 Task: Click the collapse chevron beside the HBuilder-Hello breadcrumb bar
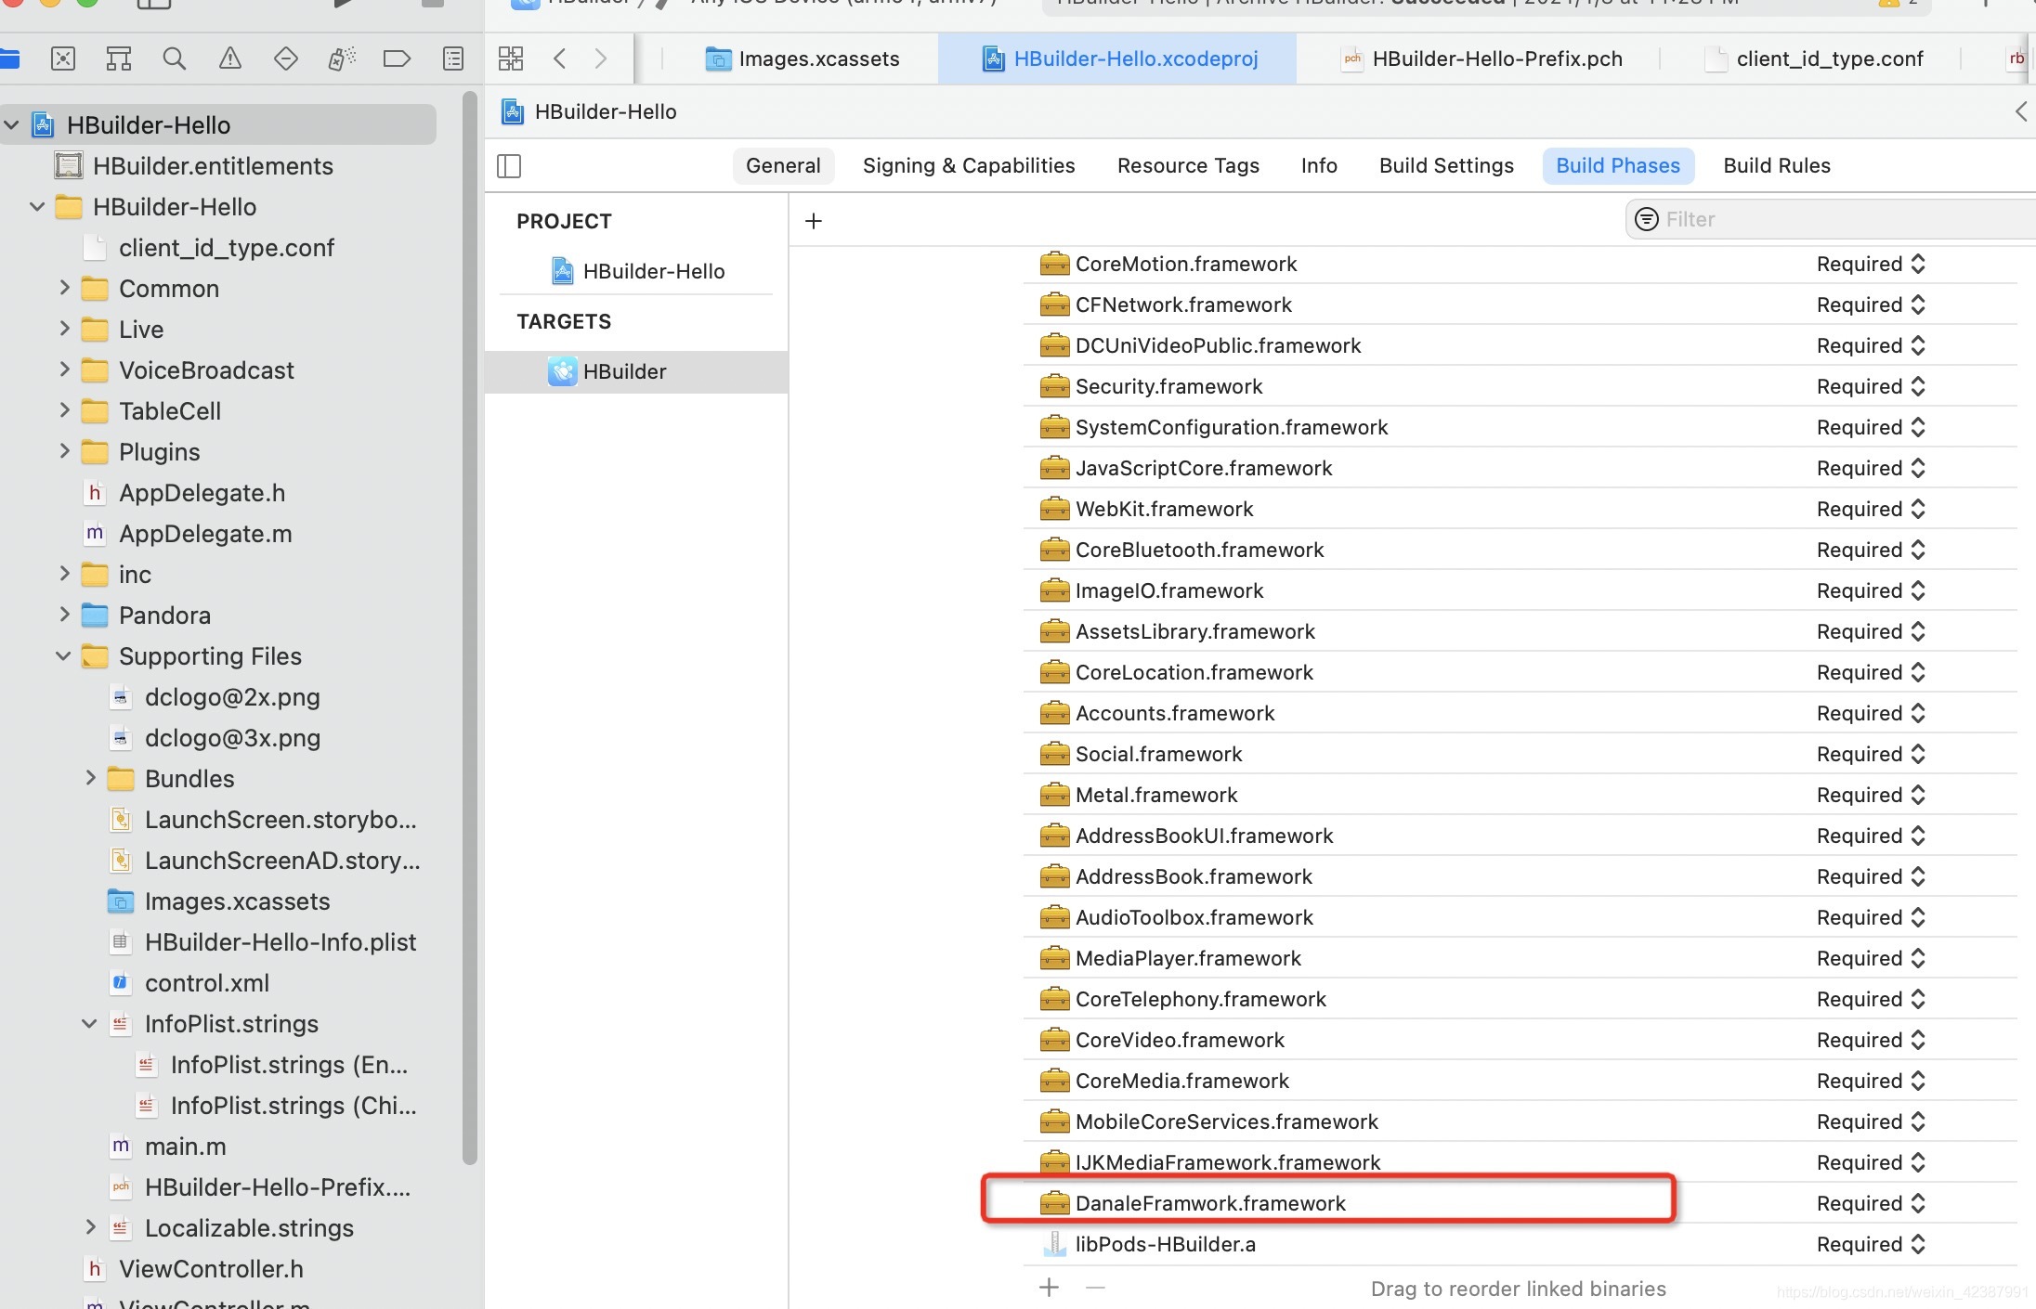[x=2021, y=112]
